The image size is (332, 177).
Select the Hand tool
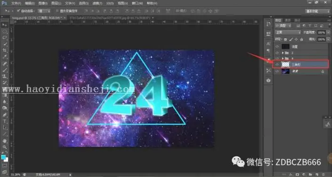click(x=4, y=141)
